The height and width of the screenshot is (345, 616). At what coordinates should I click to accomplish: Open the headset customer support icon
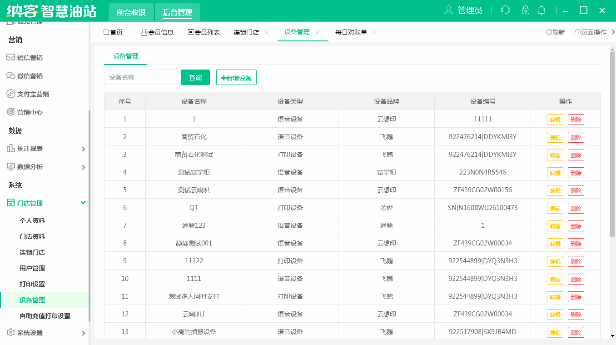coord(505,10)
